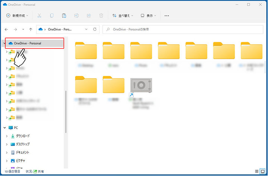Image resolution: width=268 pixels, height=176 pixels.
Task: Select PC in the navigation pane
Action: [13, 128]
